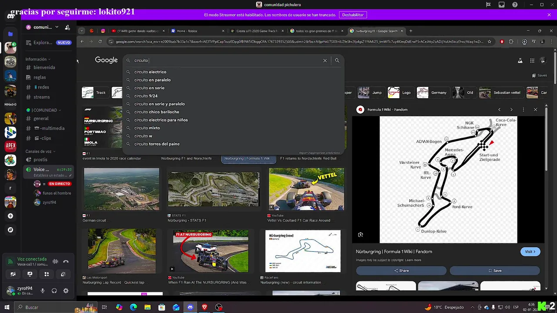
Task: Open the browser extensions puzzle icon
Action: tap(511, 42)
